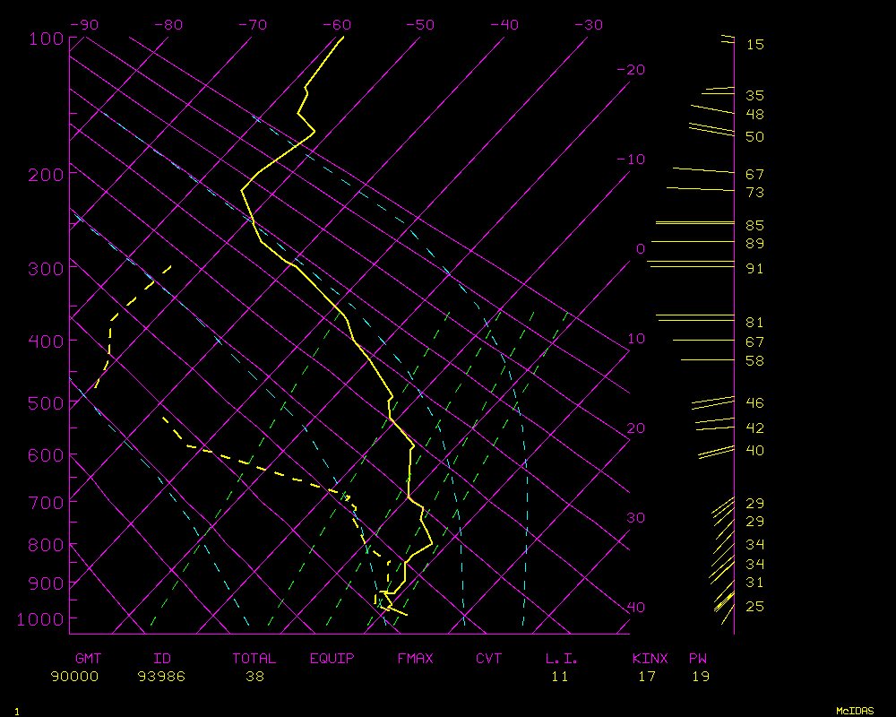
Task: Select the station ID value 93986
Action: 161,677
